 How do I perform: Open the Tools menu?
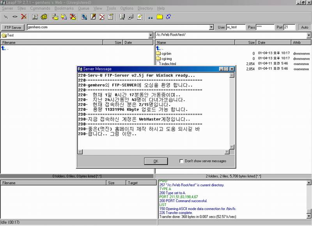(111, 8)
